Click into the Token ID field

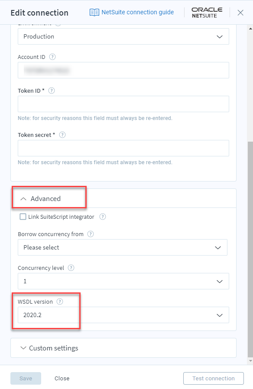(x=123, y=104)
